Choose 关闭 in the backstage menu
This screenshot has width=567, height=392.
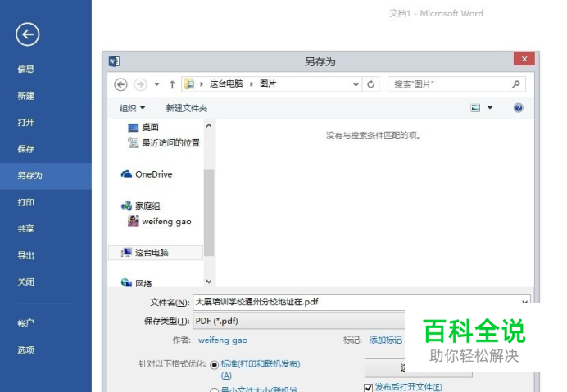click(25, 282)
